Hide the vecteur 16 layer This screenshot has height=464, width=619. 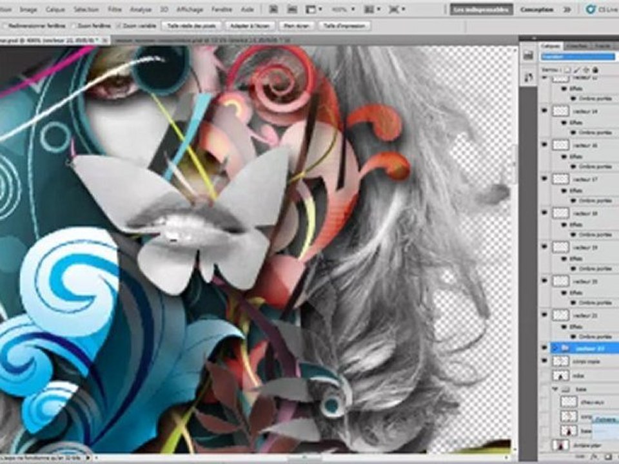545,145
